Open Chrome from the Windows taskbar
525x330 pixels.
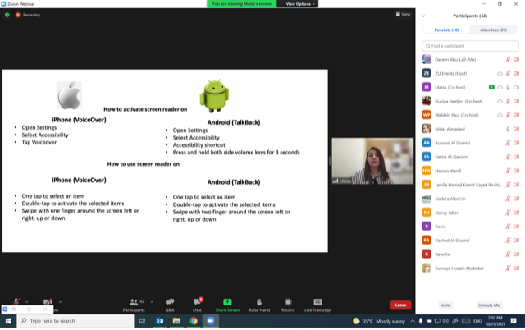(x=194, y=321)
